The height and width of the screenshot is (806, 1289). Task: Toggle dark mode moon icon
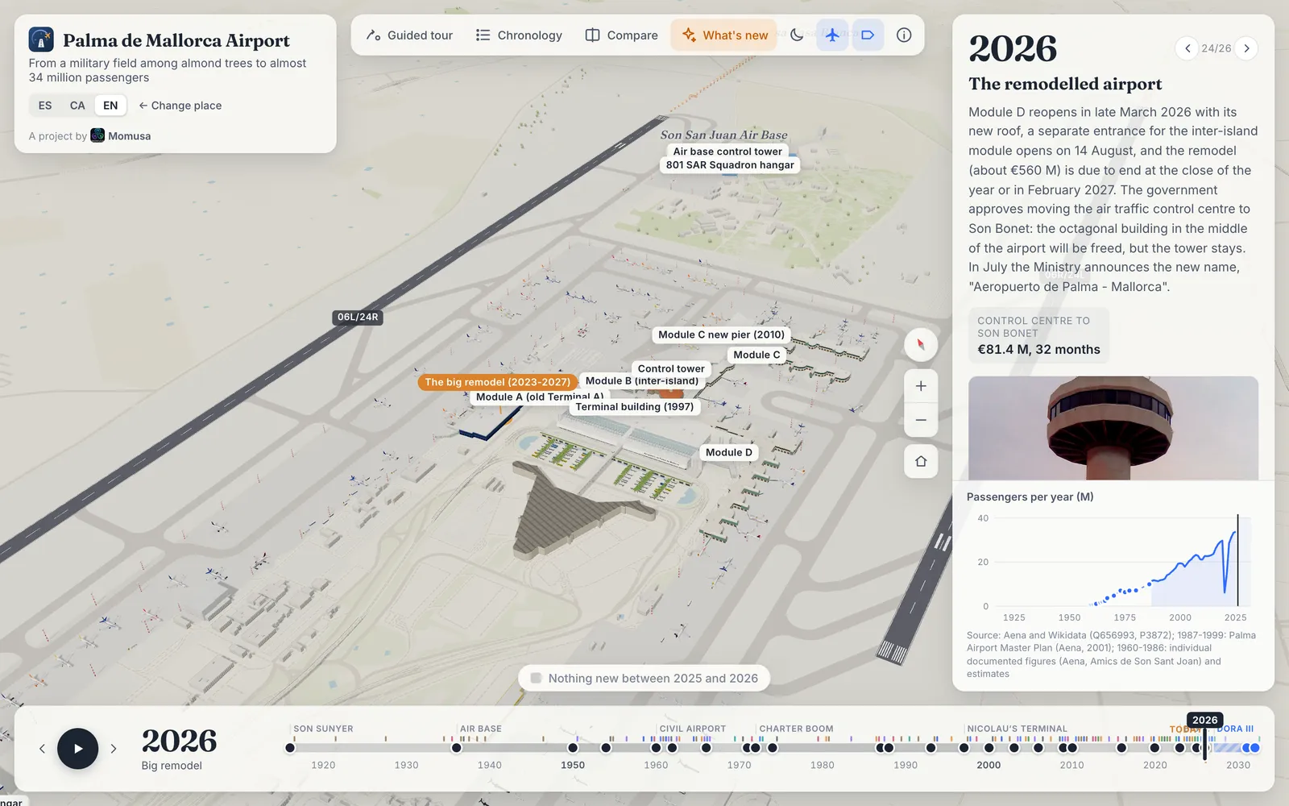tap(797, 35)
